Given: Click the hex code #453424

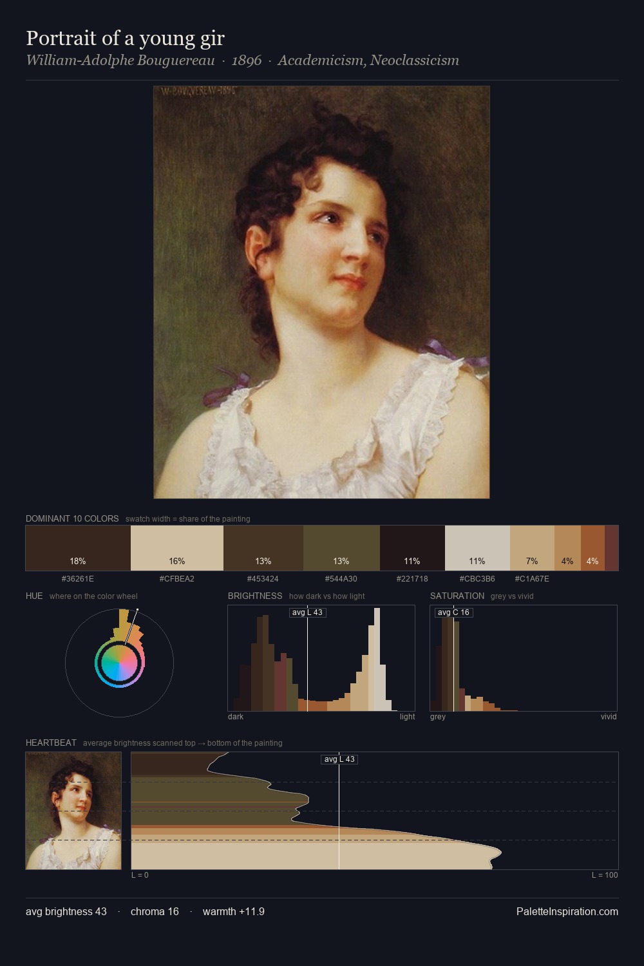Looking at the screenshot, I should coord(263,579).
